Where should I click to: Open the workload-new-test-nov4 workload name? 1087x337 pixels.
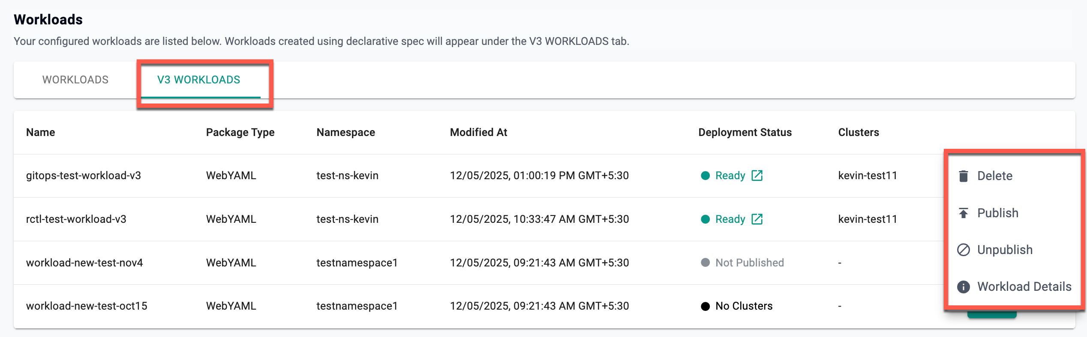(84, 263)
